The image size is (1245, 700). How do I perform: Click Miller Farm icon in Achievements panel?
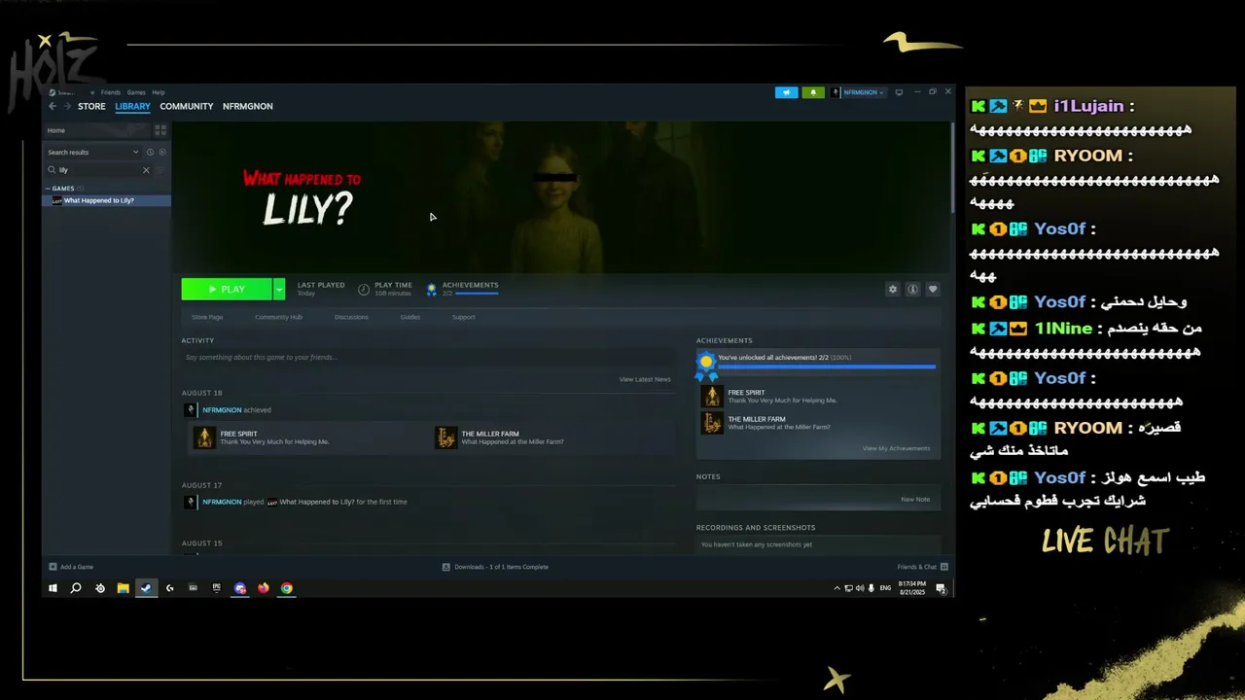click(712, 423)
